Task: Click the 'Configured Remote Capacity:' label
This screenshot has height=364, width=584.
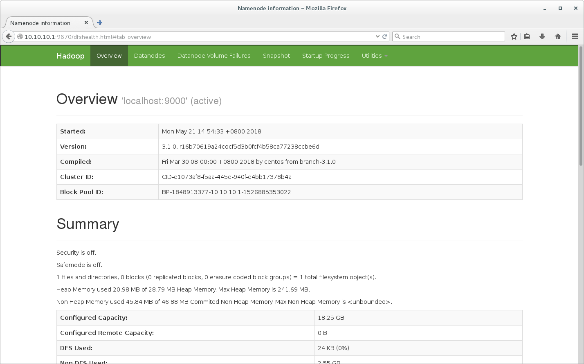Action: (x=107, y=333)
